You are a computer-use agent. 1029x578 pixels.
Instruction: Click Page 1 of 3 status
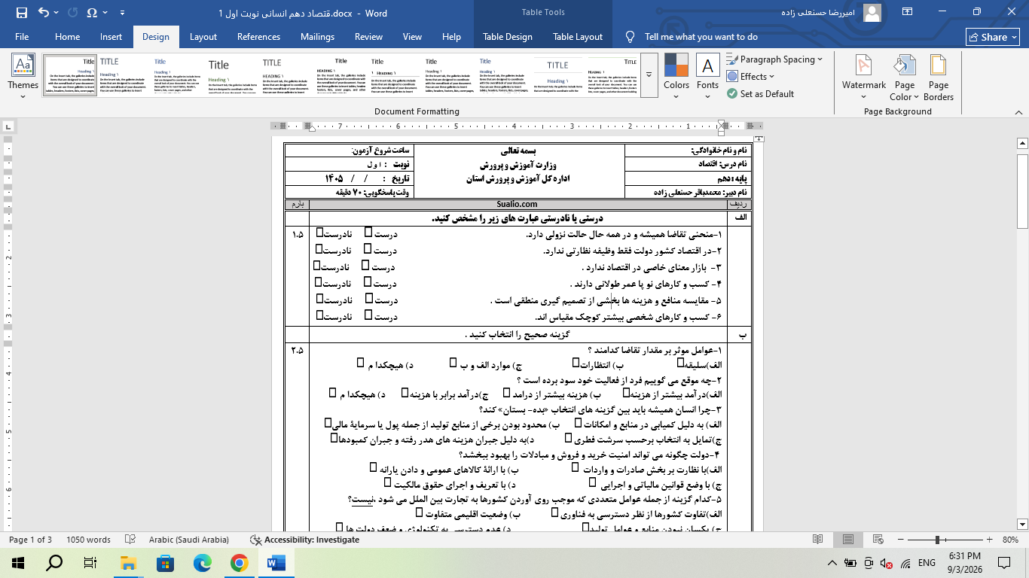pos(30,540)
